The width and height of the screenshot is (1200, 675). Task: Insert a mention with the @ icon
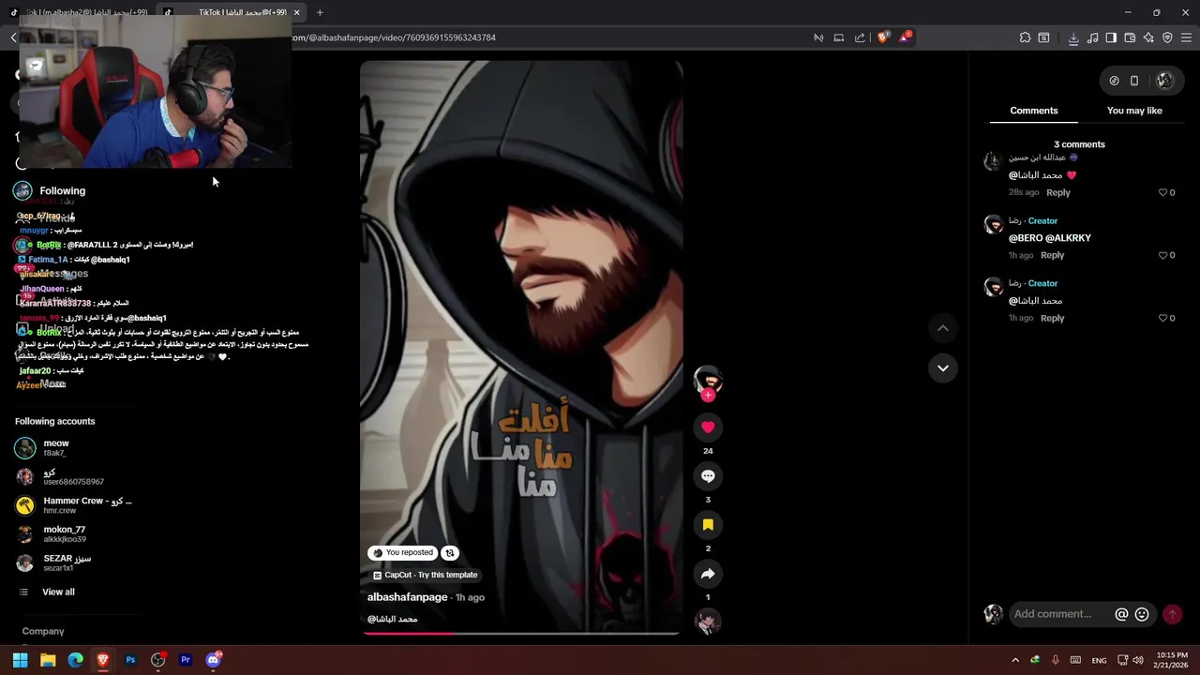[1121, 614]
